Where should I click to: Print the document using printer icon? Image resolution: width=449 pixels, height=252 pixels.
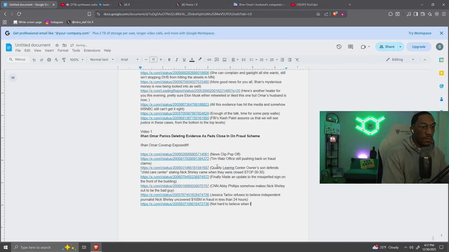point(49,60)
